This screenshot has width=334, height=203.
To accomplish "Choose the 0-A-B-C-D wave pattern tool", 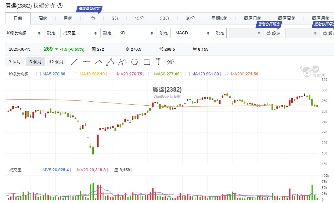I will coord(122,62).
